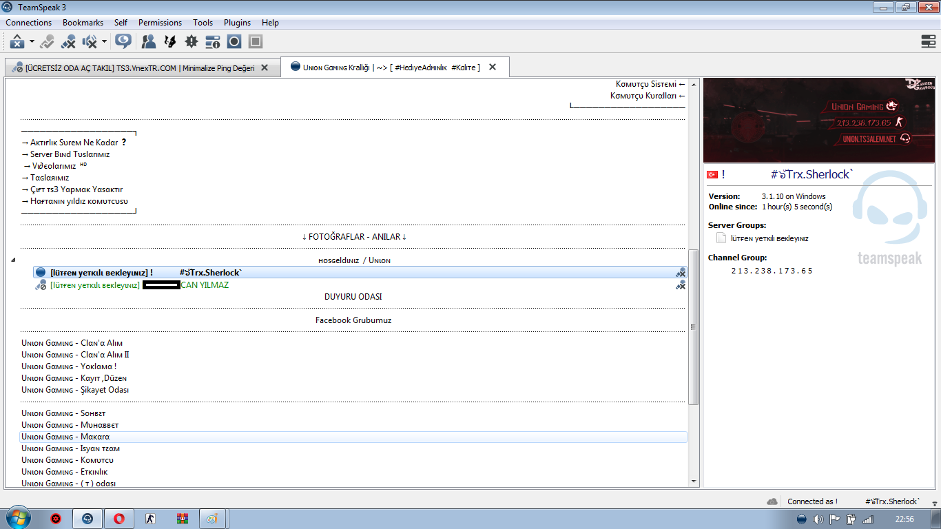The image size is (941, 529).
Task: Click the blue status ball before the Sherlock row
Action: click(41, 273)
